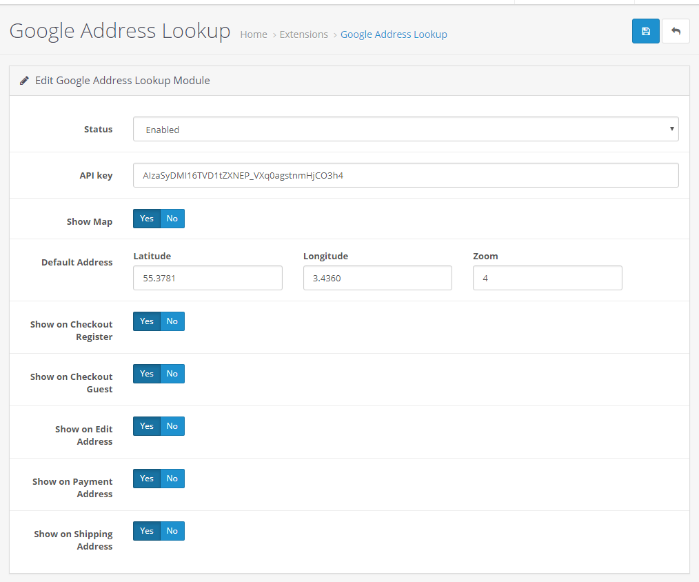Click Google Address Lookup breadcrumb link
Image resolution: width=699 pixels, height=582 pixels.
[394, 34]
